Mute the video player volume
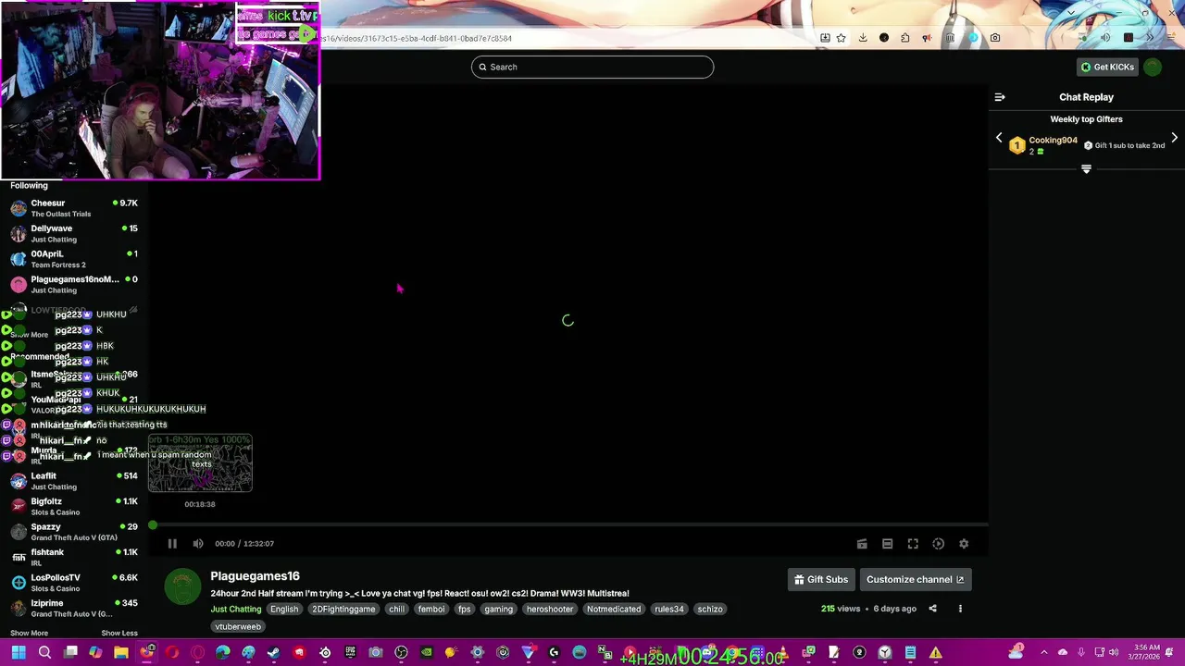The width and height of the screenshot is (1185, 666). coord(197,544)
